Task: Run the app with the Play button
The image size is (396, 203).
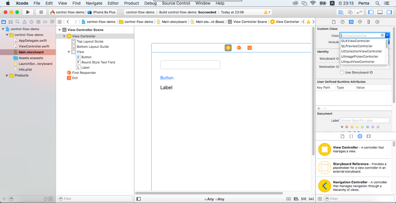Action: point(28,12)
